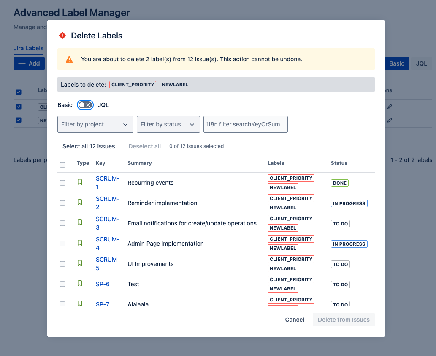The image size is (436, 356).
Task: Open issue SCRUM-2 via its key link
Action: click(107, 203)
